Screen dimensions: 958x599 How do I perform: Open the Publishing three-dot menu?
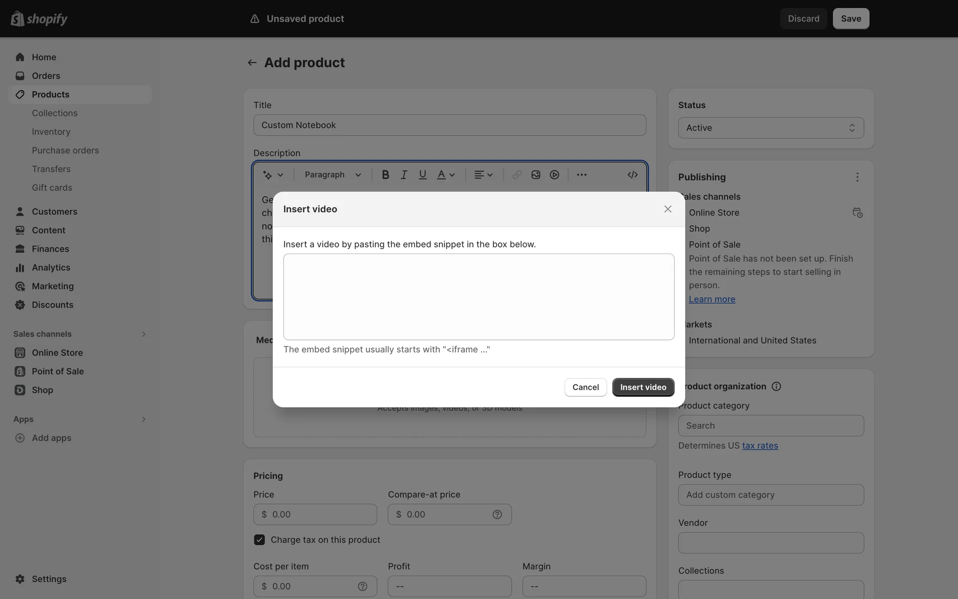click(857, 177)
